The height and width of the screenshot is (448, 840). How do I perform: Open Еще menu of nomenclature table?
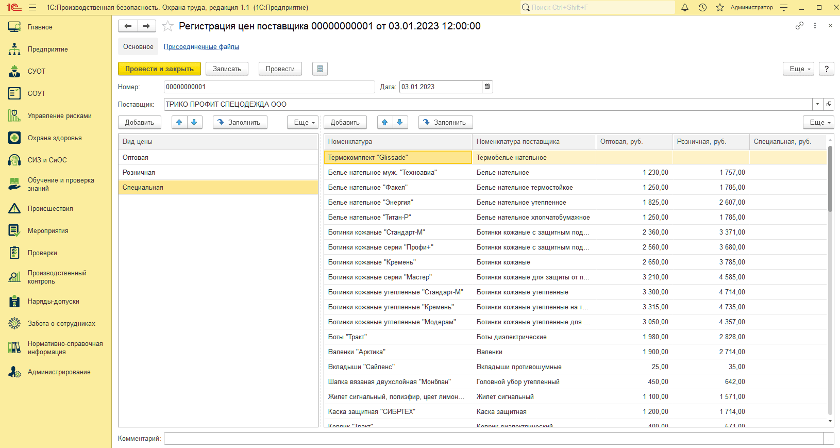[x=818, y=122]
